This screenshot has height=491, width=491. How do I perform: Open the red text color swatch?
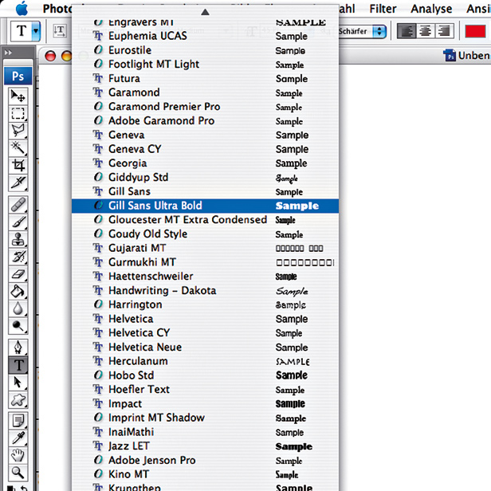(x=475, y=31)
